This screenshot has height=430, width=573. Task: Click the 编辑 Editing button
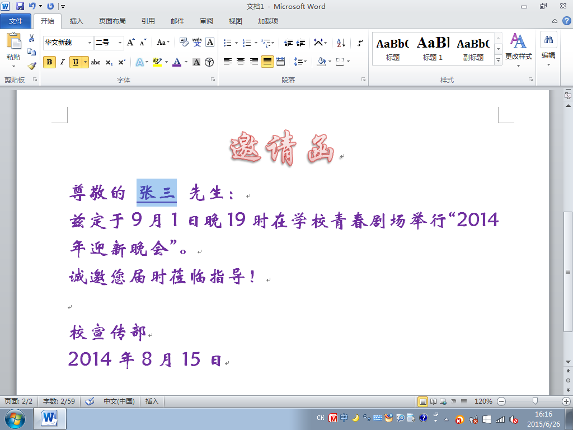coord(548,49)
